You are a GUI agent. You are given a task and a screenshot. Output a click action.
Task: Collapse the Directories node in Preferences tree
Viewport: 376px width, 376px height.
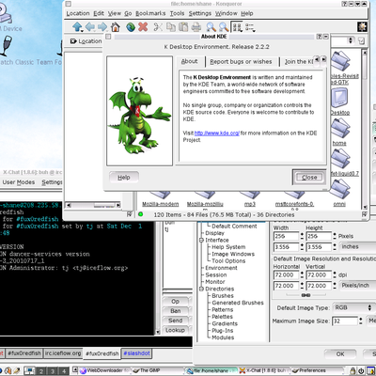(x=201, y=289)
